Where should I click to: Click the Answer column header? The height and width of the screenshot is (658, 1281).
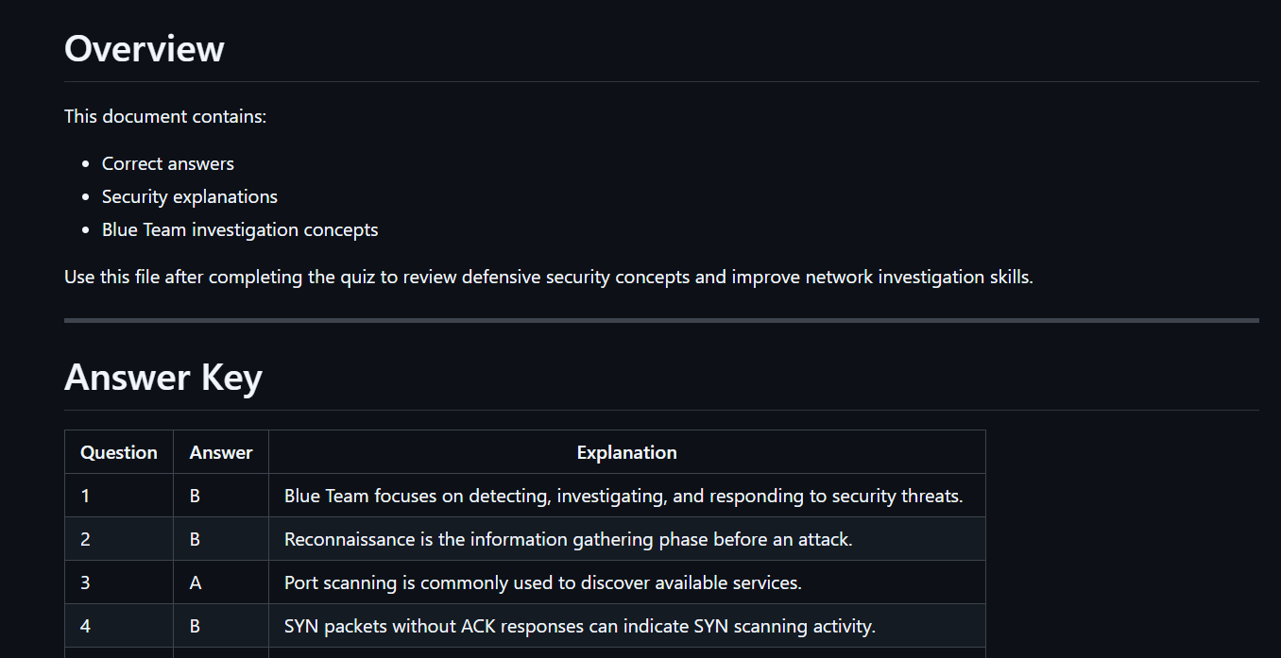tap(221, 452)
